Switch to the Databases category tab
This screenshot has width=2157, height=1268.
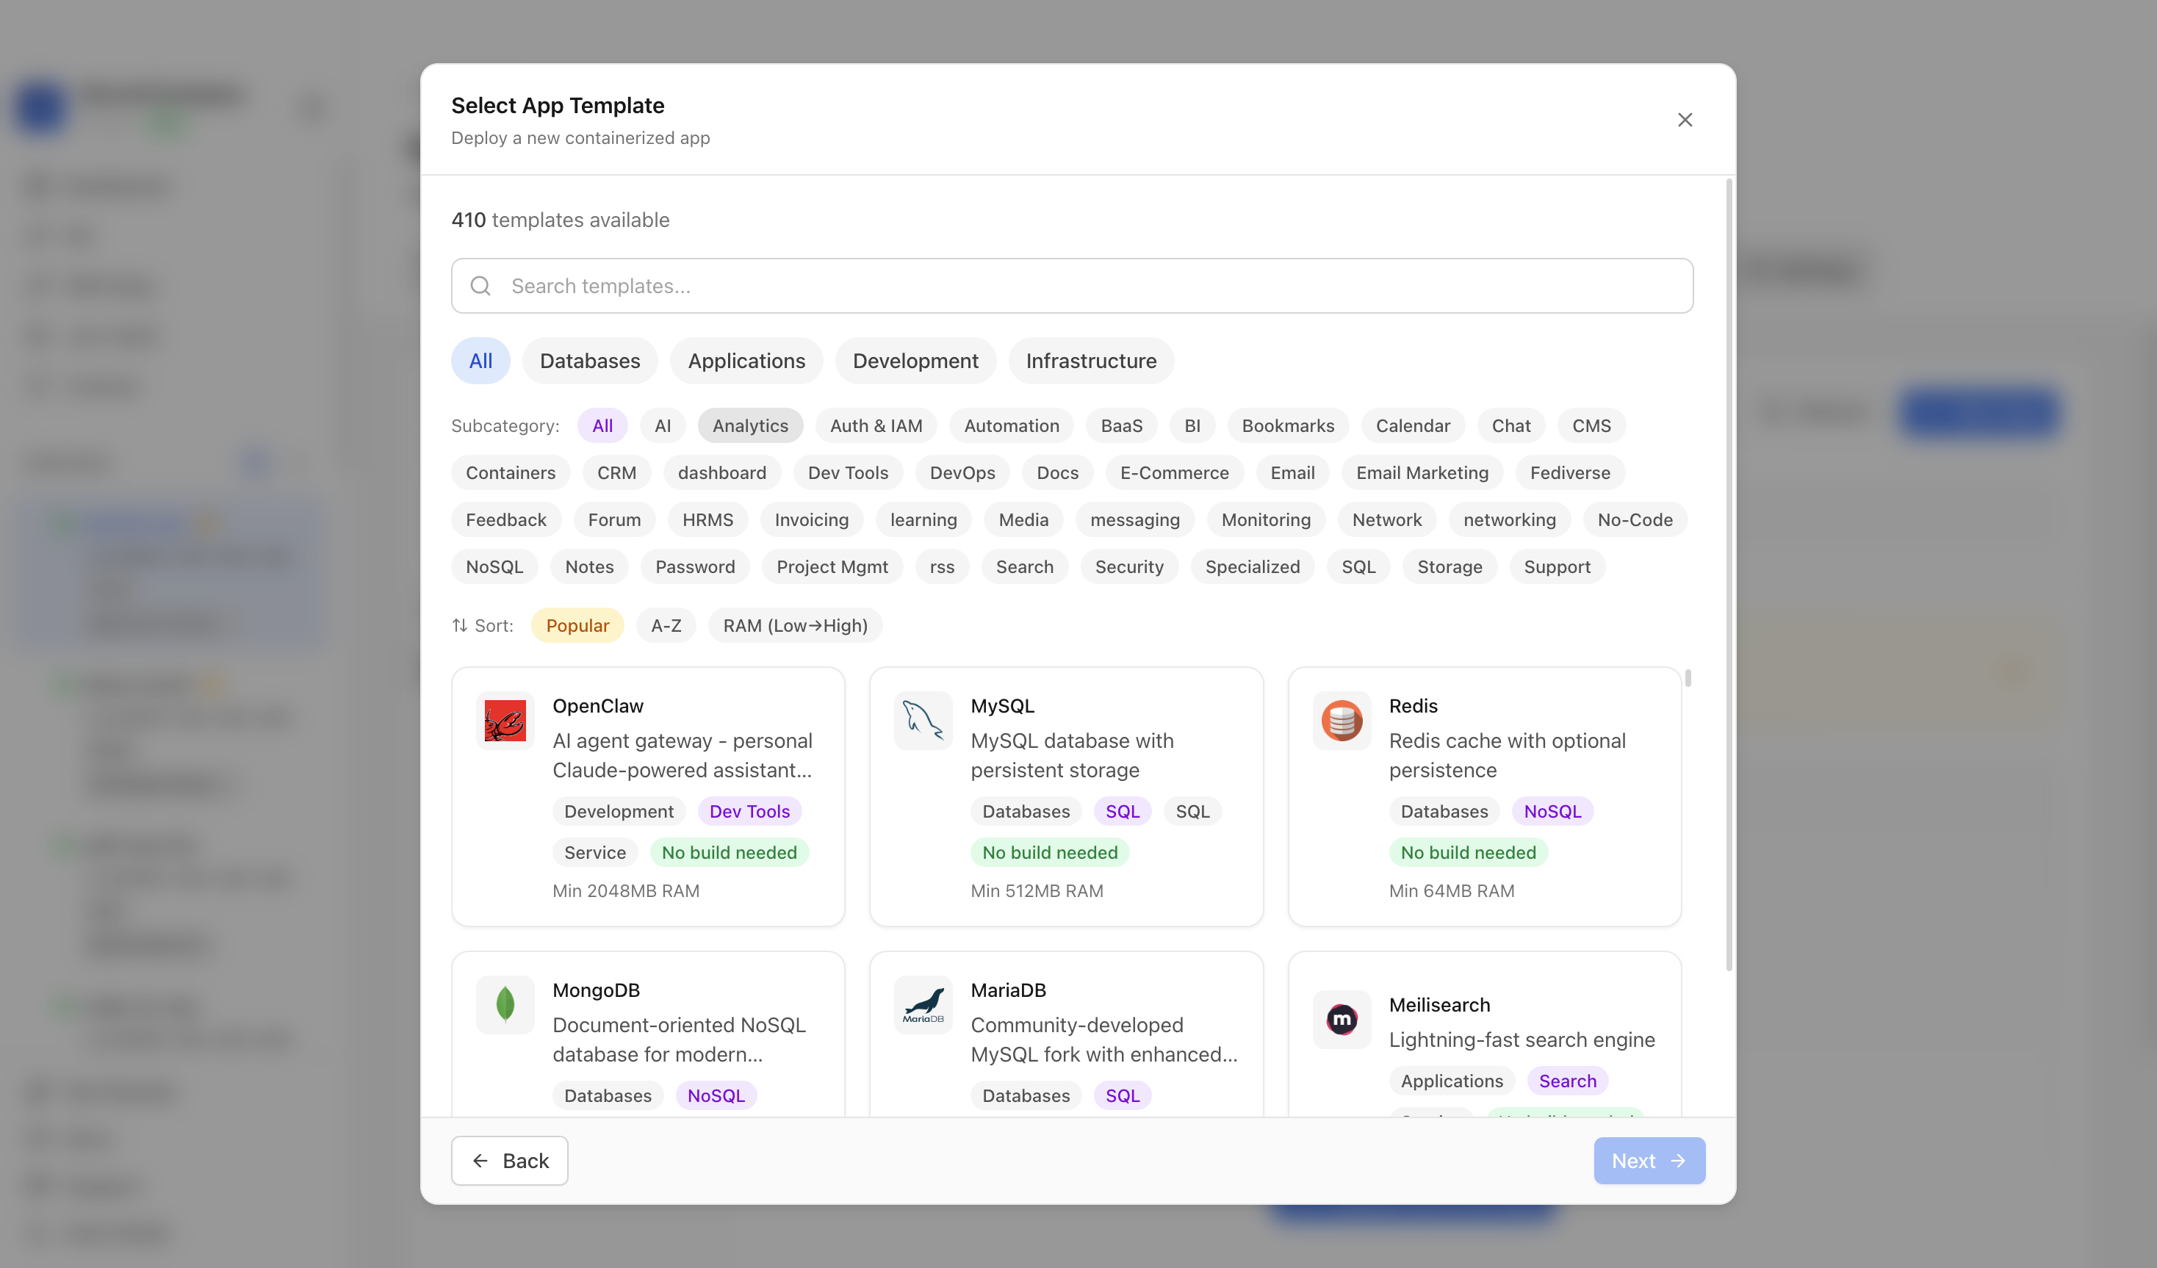590,361
